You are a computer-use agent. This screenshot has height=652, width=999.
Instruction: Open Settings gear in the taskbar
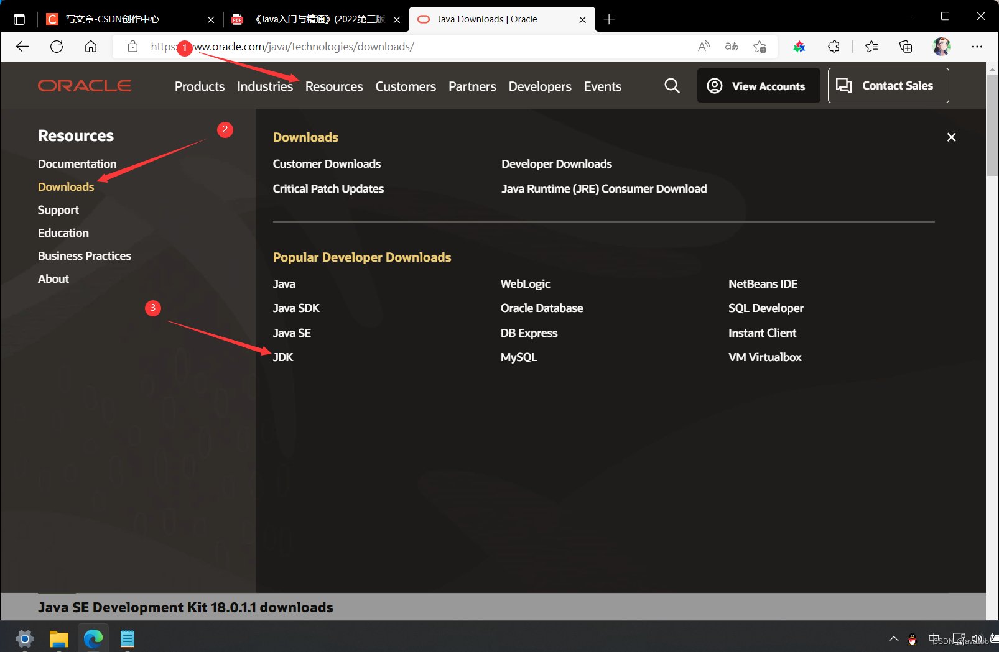tap(24, 639)
